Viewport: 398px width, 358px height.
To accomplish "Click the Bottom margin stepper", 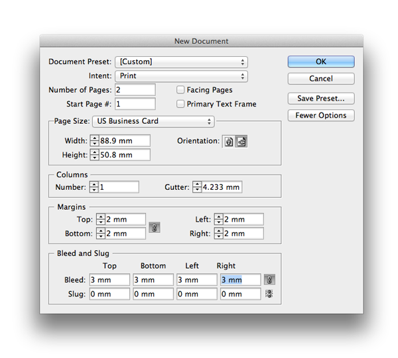I will click(101, 234).
